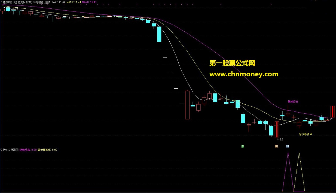Select the tall hollow red candlestick after the gap-down bars

(x=187, y=105)
